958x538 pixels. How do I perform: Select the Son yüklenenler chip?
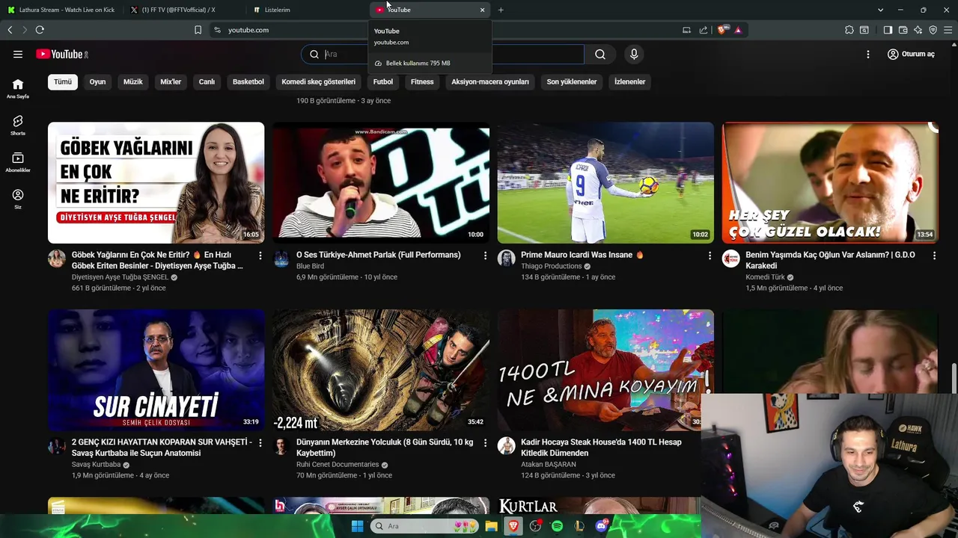(x=572, y=81)
